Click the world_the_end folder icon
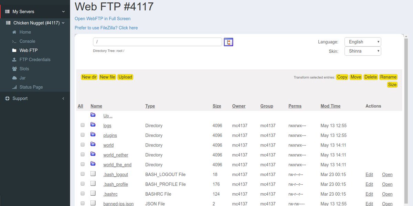The image size is (413, 206). tap(93, 164)
